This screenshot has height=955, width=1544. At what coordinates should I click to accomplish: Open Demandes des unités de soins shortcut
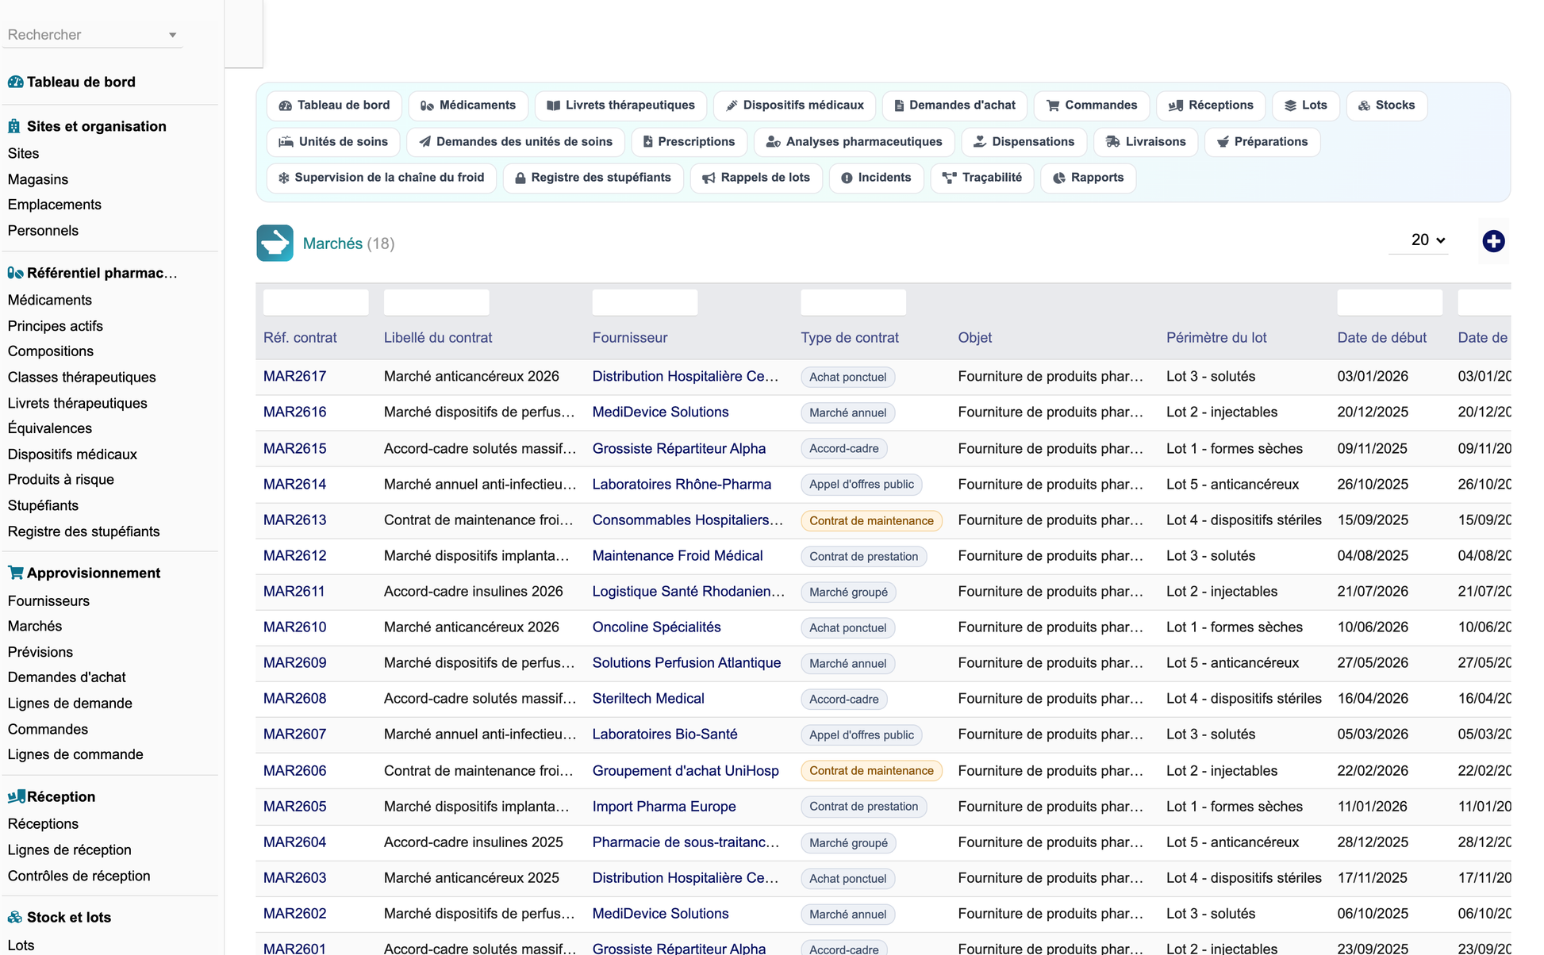point(516,142)
